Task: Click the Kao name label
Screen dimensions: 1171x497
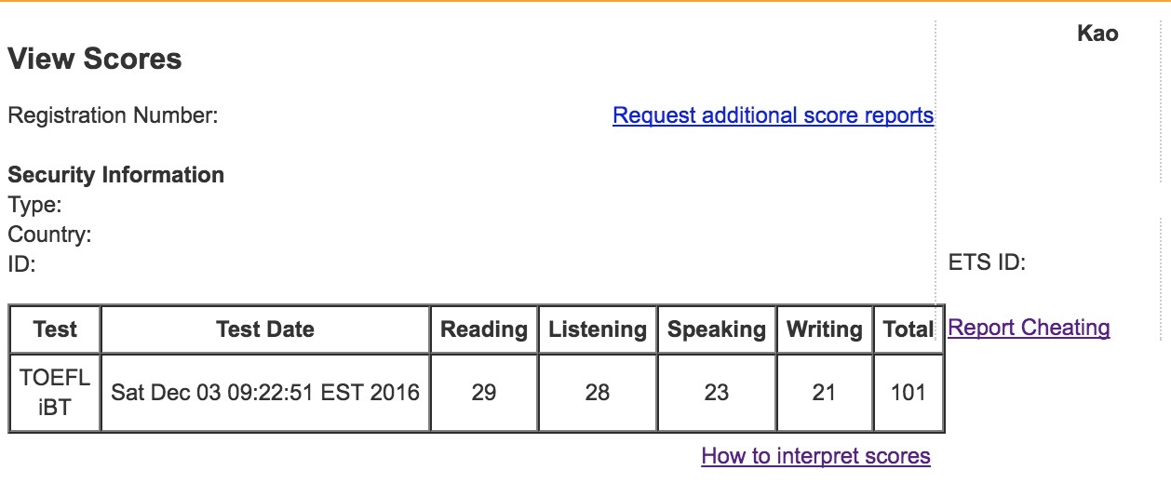Action: point(1097,34)
